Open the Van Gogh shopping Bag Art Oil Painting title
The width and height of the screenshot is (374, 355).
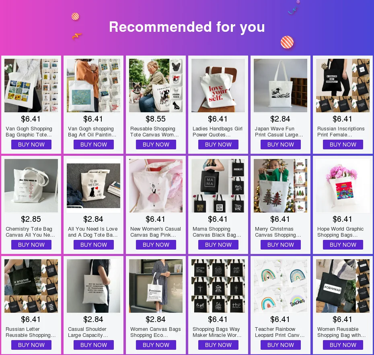click(x=92, y=132)
